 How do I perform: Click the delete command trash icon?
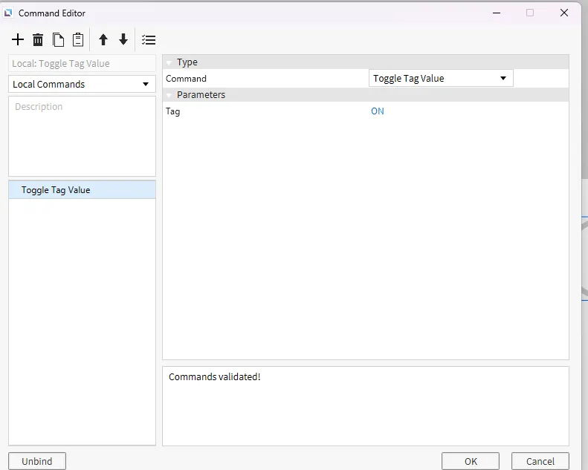38,40
